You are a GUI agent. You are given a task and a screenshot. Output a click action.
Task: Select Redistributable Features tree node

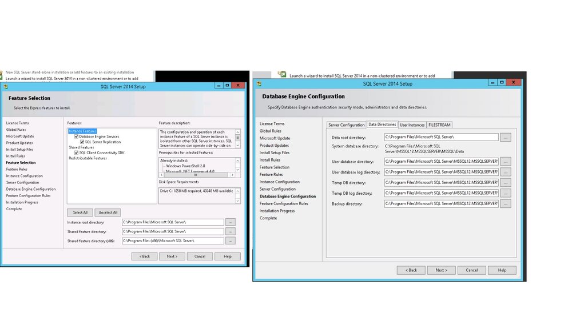click(x=88, y=158)
